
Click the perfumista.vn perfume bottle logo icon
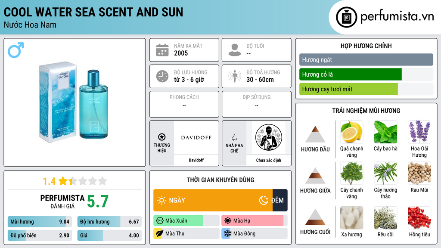346,17
